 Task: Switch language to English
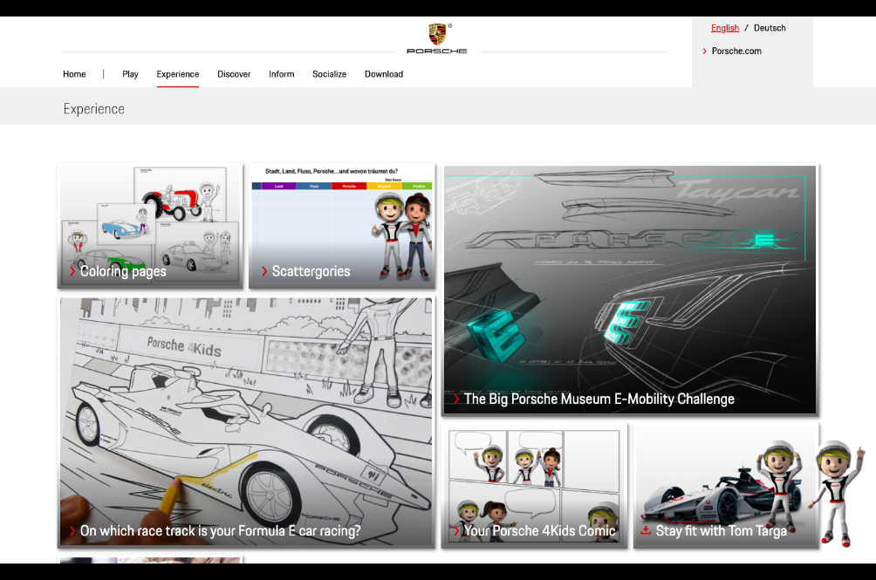pos(724,28)
